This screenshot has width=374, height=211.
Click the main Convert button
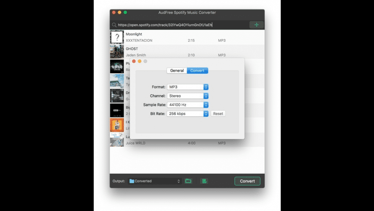[x=247, y=181]
